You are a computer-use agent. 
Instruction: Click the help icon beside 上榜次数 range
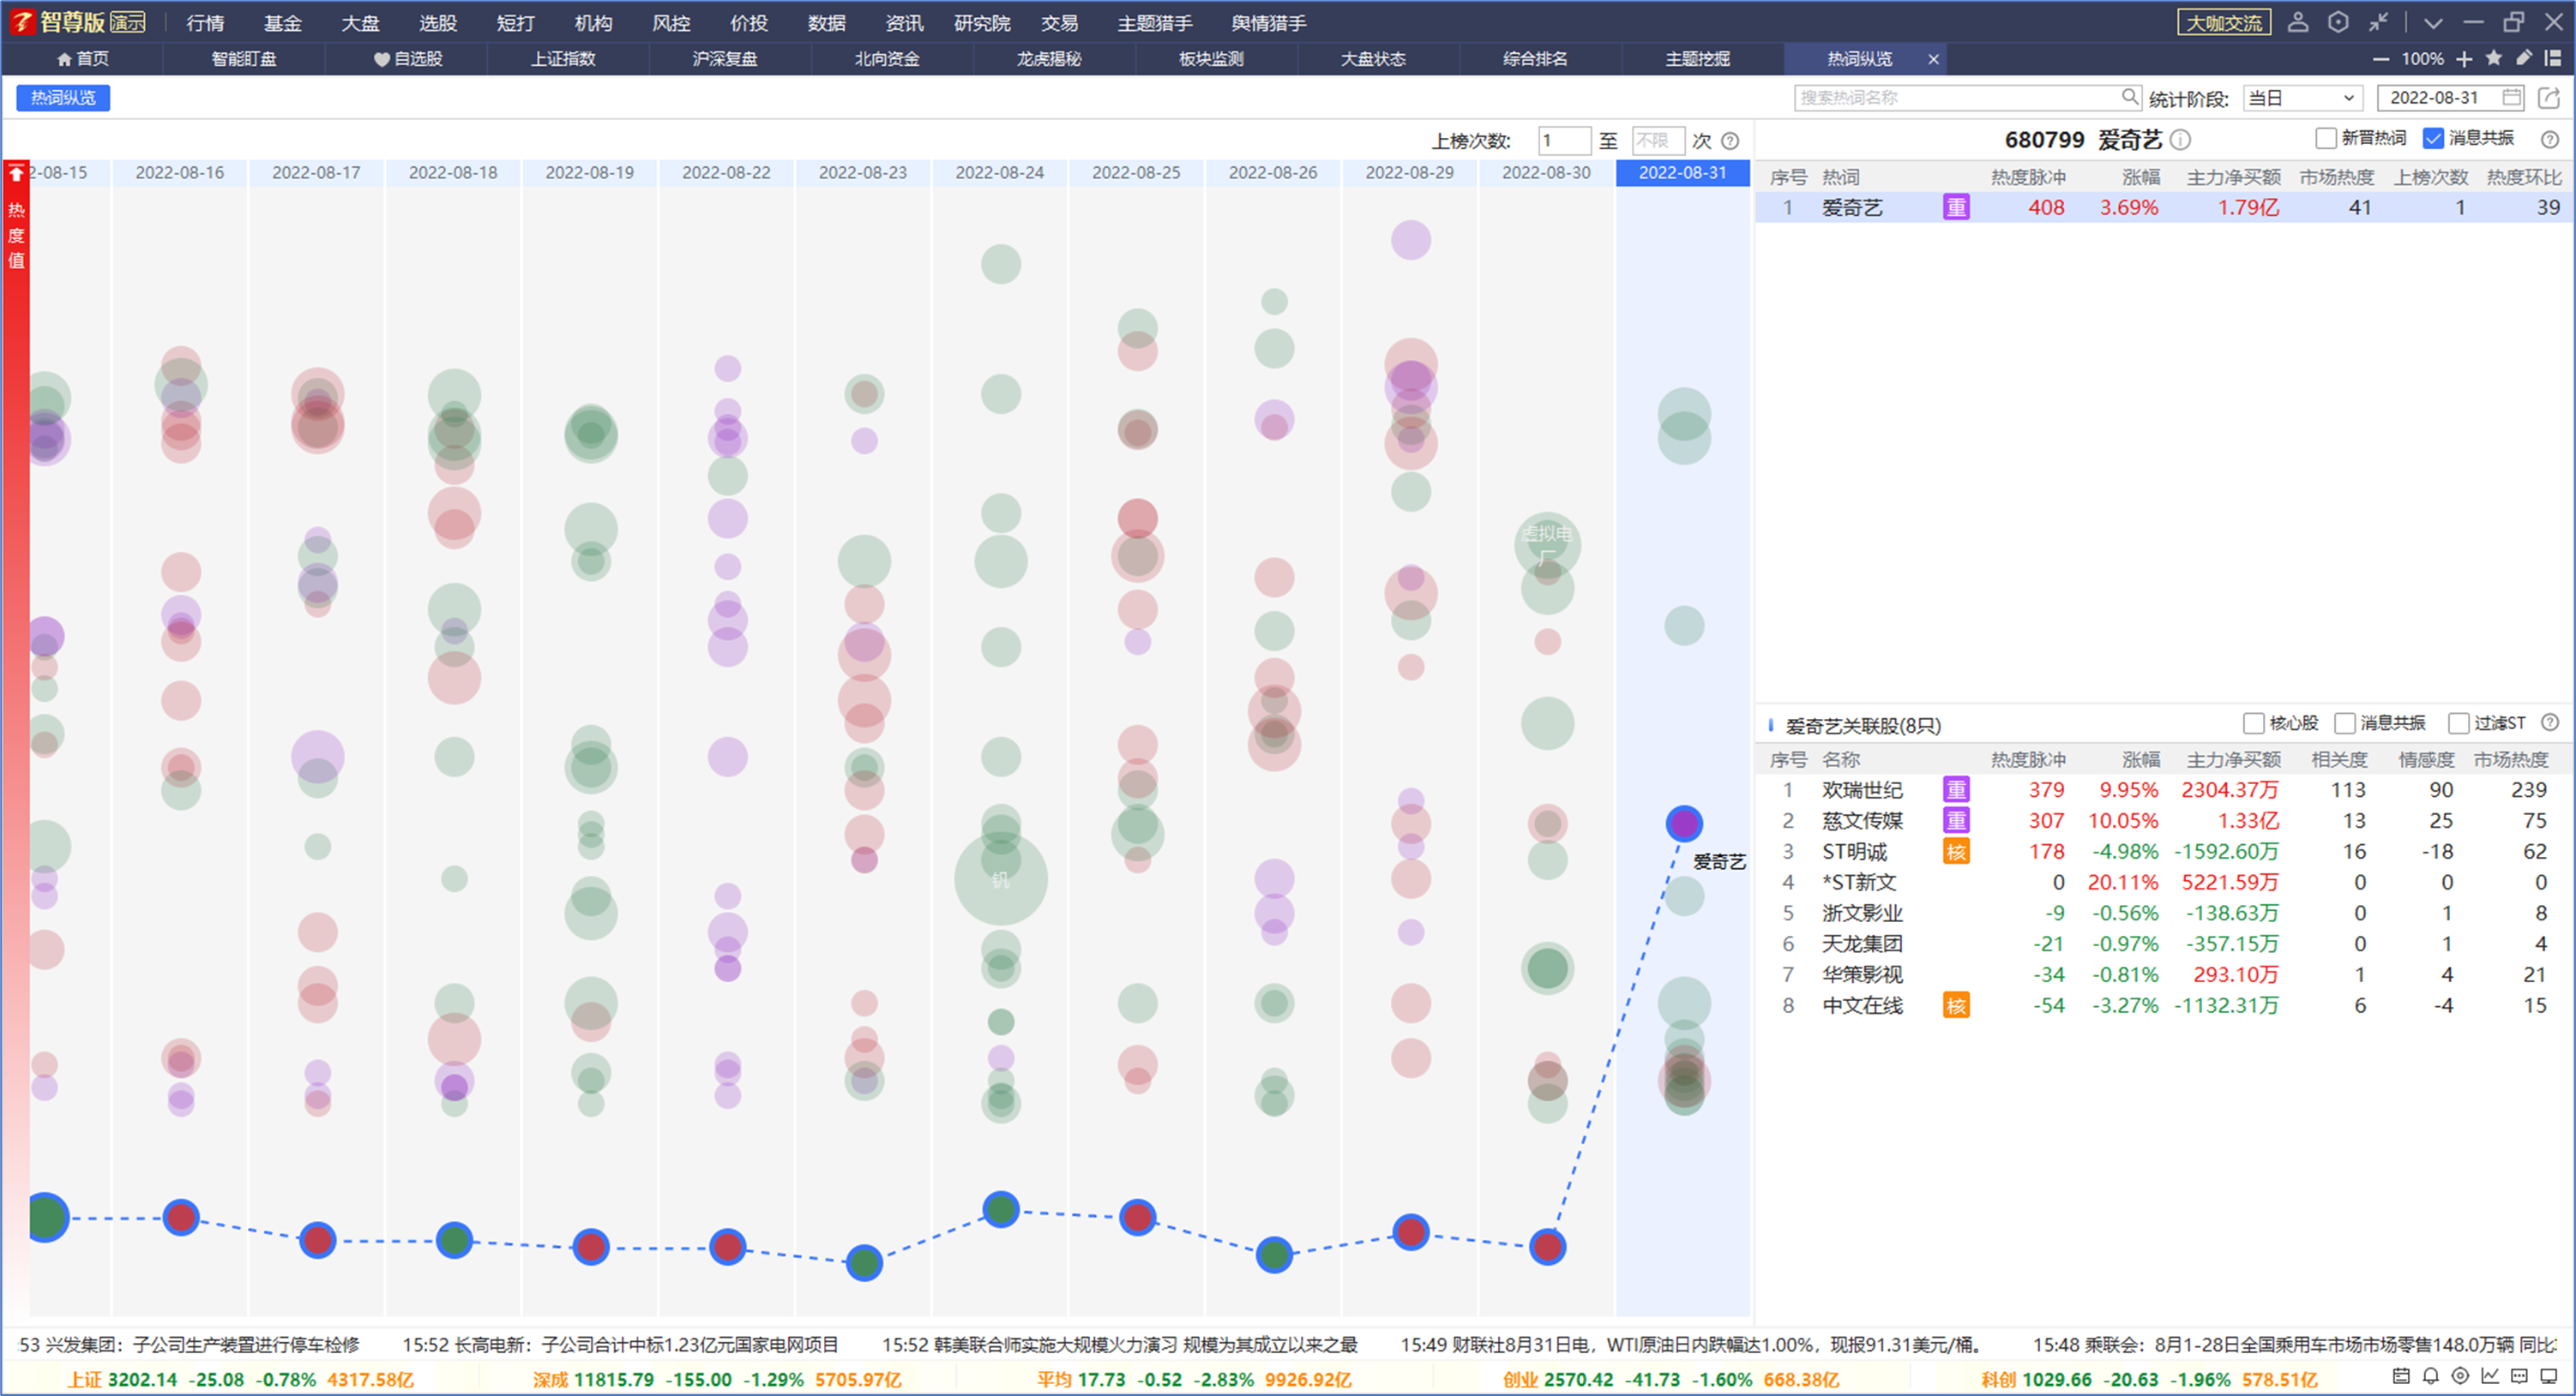(x=1730, y=141)
